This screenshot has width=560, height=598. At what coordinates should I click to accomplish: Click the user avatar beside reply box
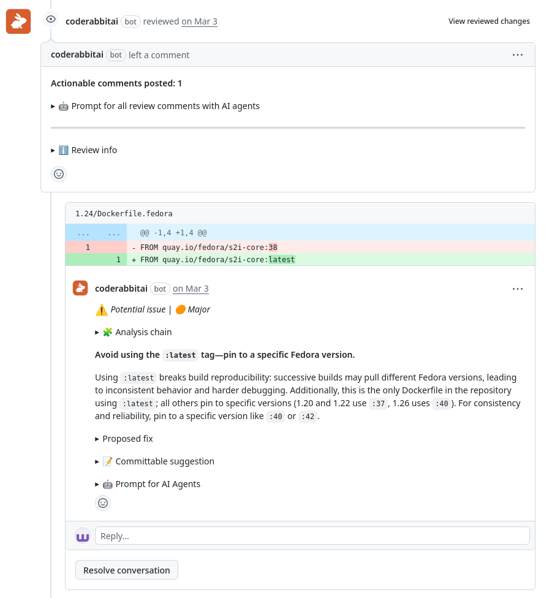(83, 536)
